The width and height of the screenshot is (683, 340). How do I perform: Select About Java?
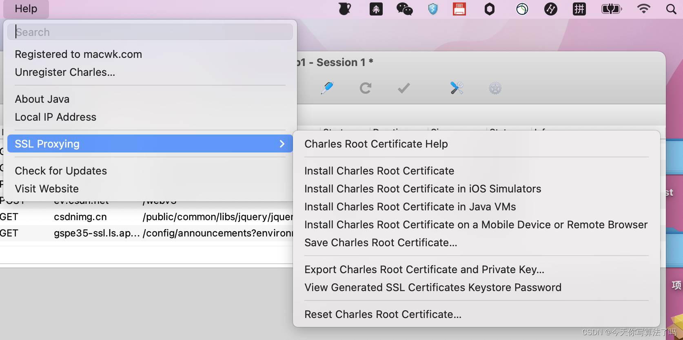click(x=150, y=99)
